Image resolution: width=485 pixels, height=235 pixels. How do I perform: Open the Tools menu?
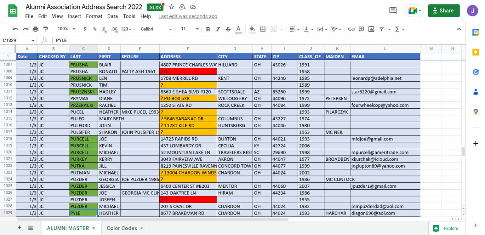129,16
